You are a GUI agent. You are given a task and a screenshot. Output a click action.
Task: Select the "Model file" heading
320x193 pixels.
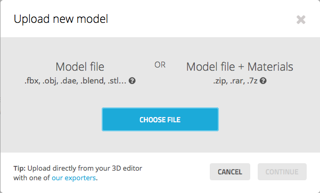(80, 66)
